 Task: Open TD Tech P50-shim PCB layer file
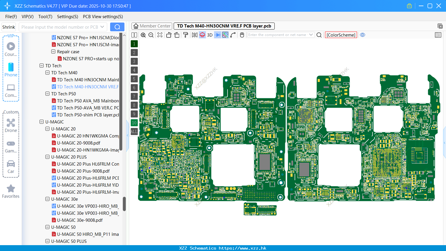point(85,115)
